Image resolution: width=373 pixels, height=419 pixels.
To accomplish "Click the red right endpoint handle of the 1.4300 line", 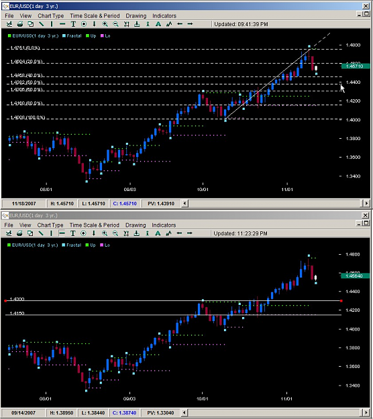I will click(341, 301).
